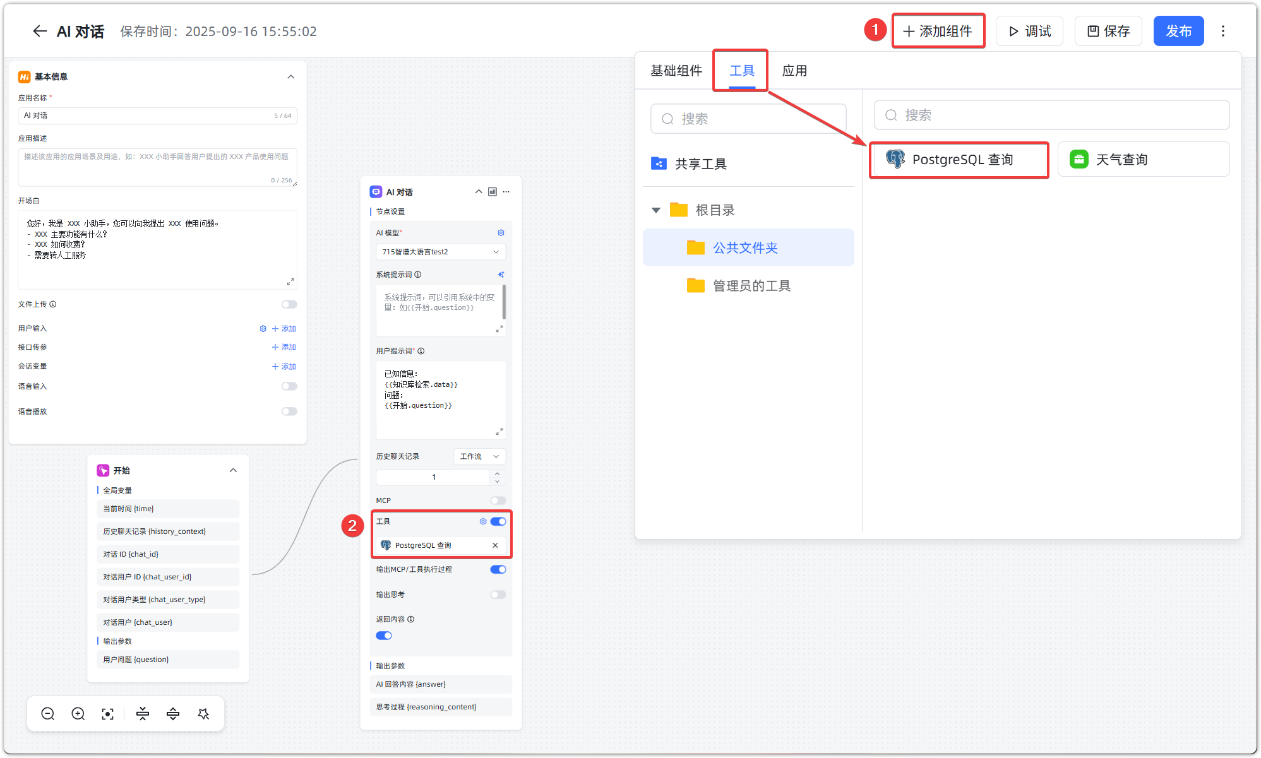Click the auto-arrange layout icon in bottom toolbar
Viewport: 1261px width, 758px height.
(x=203, y=714)
